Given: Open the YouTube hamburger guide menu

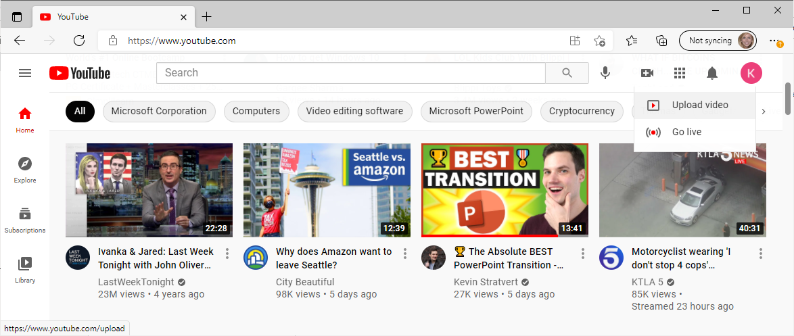Looking at the screenshot, I should [25, 73].
